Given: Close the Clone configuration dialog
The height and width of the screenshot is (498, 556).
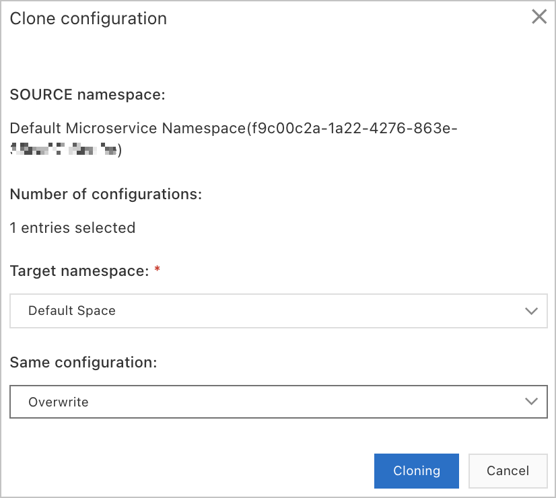Looking at the screenshot, I should click(539, 17).
